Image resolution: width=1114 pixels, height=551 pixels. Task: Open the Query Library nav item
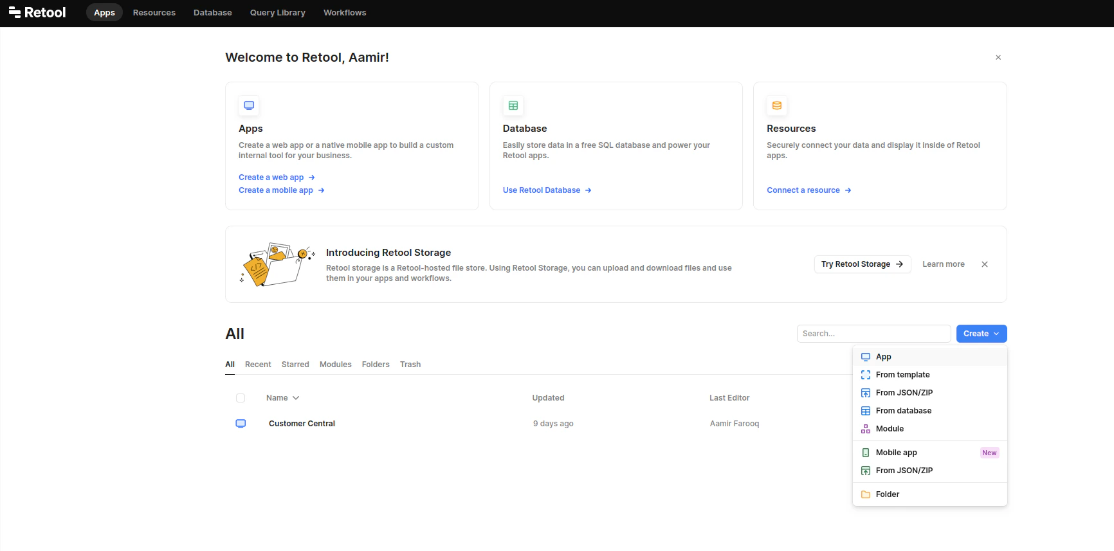tap(278, 13)
